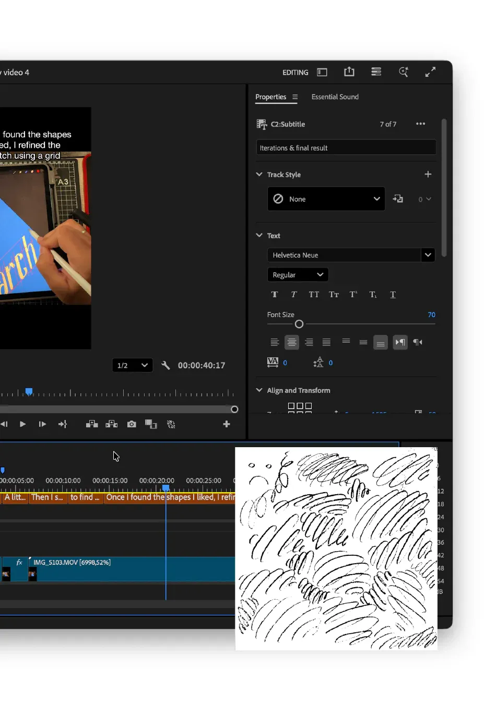Collapse the Text section
The image size is (497, 711).
point(259,236)
